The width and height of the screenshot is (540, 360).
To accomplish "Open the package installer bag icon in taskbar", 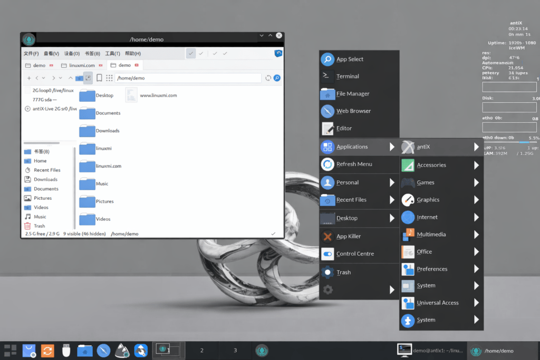I will point(29,350).
